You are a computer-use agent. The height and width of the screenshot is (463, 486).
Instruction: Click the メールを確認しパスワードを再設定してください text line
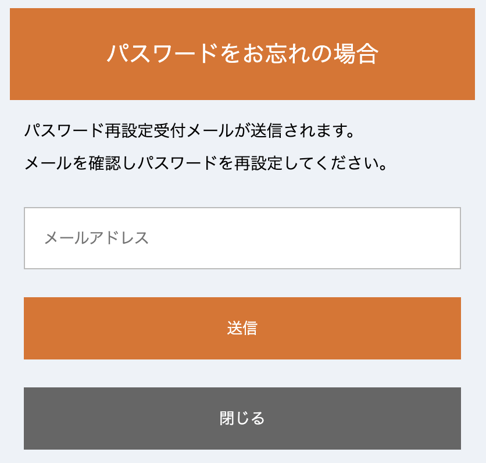(x=206, y=163)
